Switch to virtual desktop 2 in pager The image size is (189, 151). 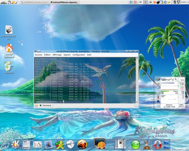[x=145, y=2]
